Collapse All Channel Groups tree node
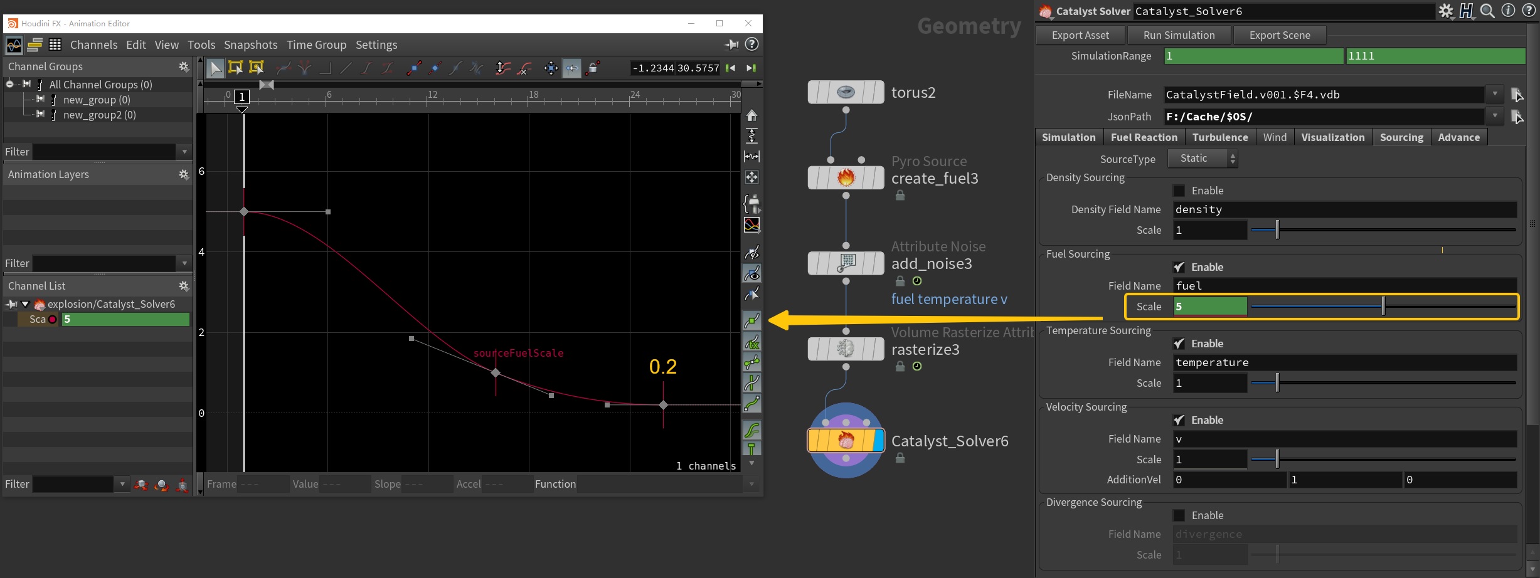1540x578 pixels. 10,84
